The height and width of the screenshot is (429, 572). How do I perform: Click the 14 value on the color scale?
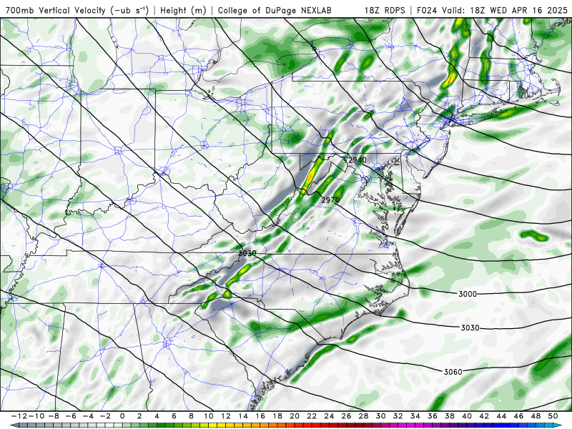[x=243, y=416]
